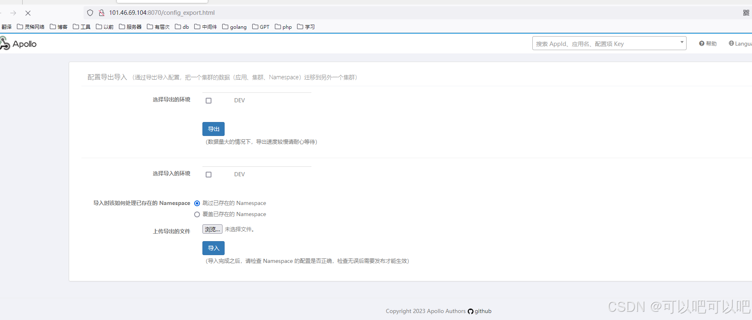This screenshot has width=752, height=320.
Task: Open the 服务器 bookmark folder
Action: point(130,27)
